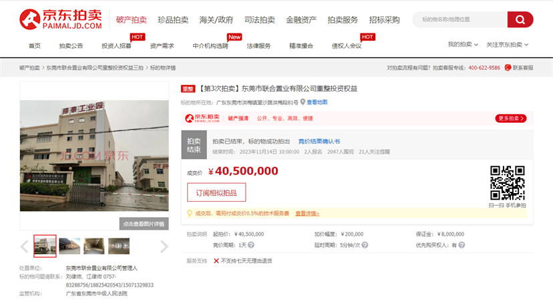Screen dimensions: 553x306
Task: Switch to 司法拍卖 tab
Action: click(260, 20)
